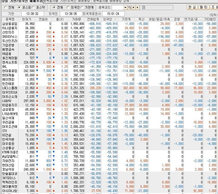Click the 기관 time value 13:38:32

[32, 14]
